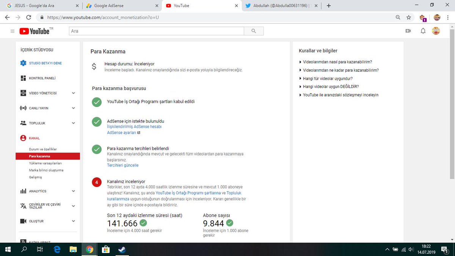Open the Windows action center
The height and width of the screenshot is (256, 455).
pos(444,249)
